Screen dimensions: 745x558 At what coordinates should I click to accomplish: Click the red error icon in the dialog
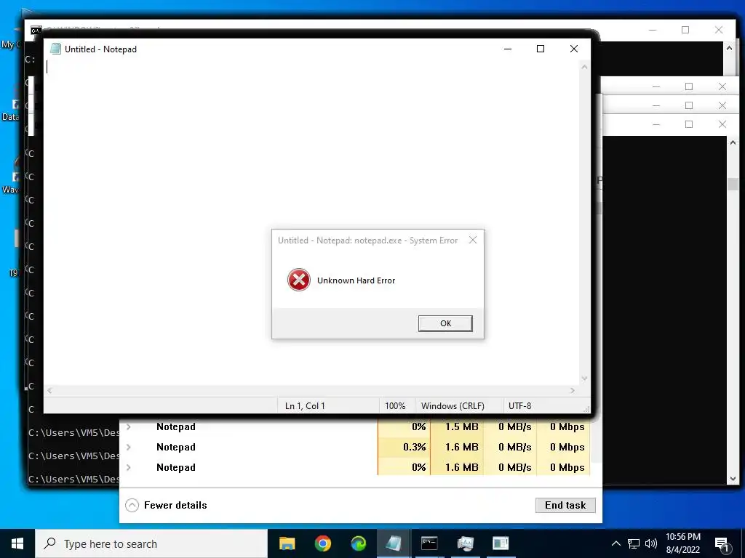coord(299,280)
